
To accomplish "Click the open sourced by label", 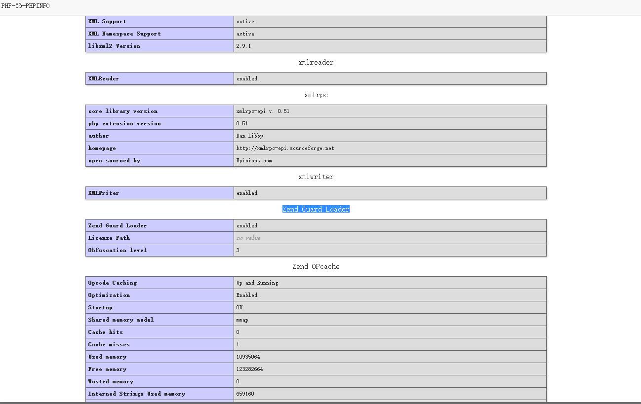I will 114,160.
